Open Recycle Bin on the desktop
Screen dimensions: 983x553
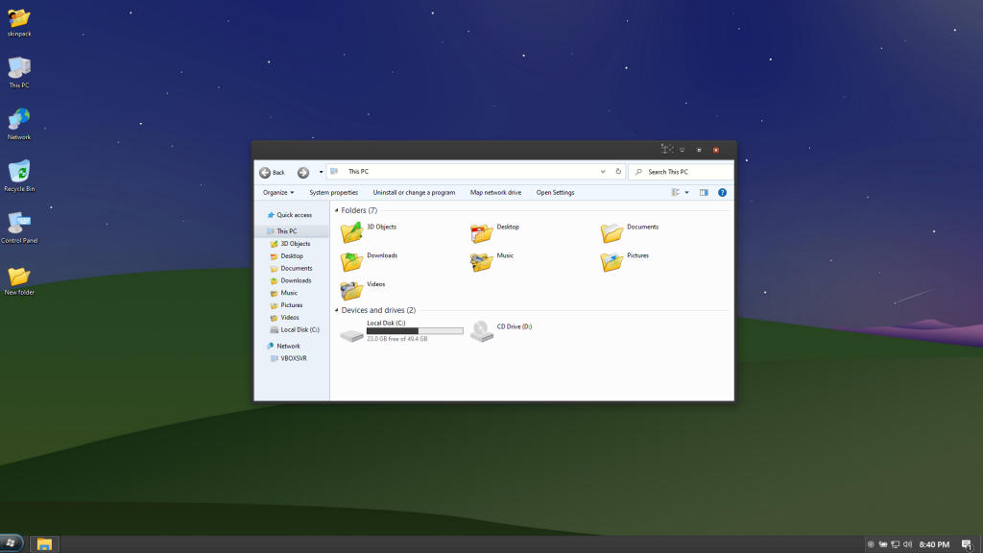(x=18, y=172)
